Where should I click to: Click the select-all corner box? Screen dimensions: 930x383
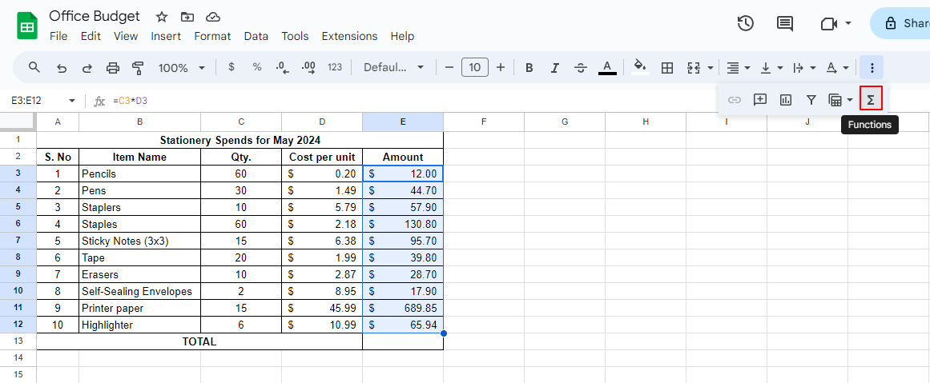[18, 122]
